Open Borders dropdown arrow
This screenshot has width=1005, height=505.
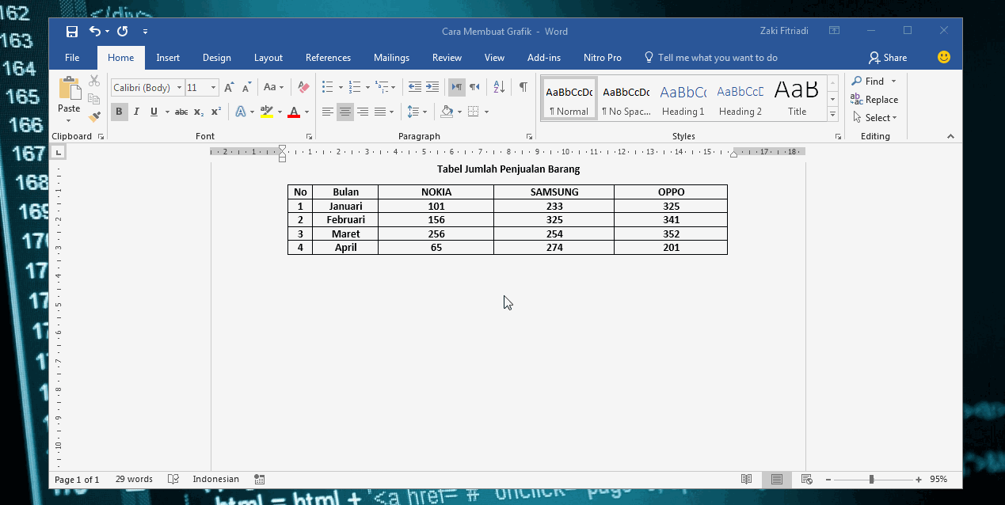click(x=486, y=112)
